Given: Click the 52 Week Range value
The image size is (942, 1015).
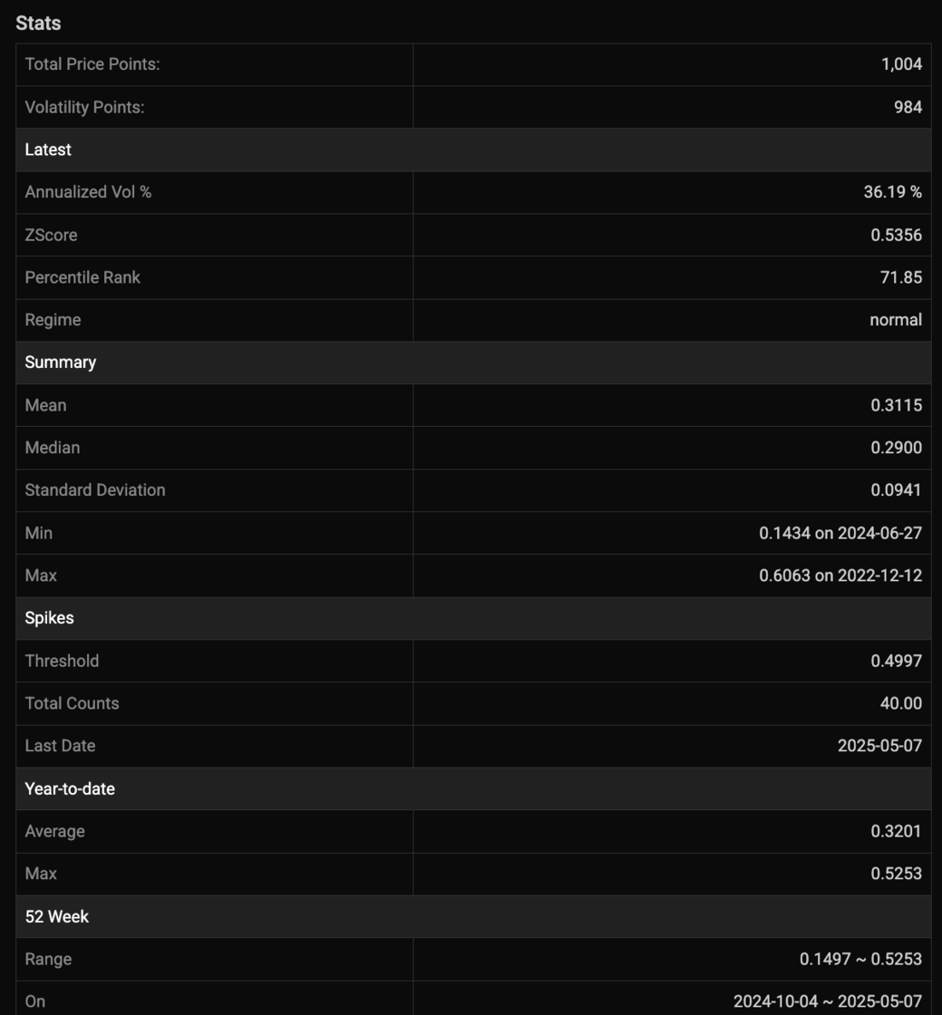Looking at the screenshot, I should (860, 959).
